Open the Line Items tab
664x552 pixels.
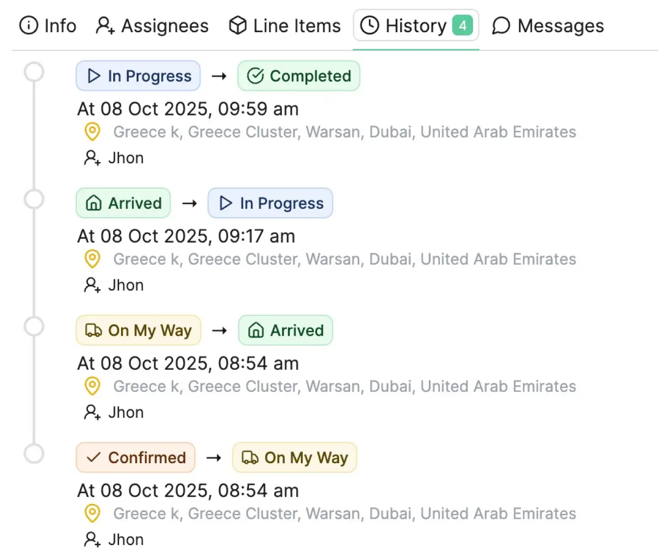[x=285, y=26]
